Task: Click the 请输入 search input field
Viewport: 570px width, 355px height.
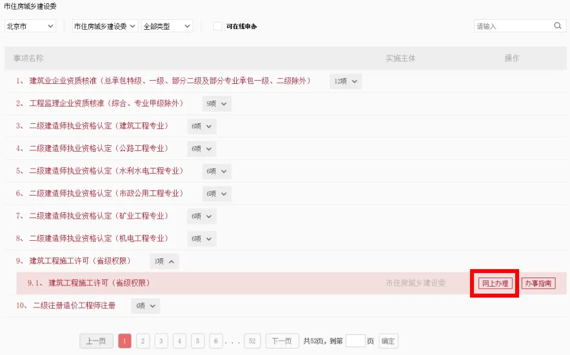Action: coord(513,26)
